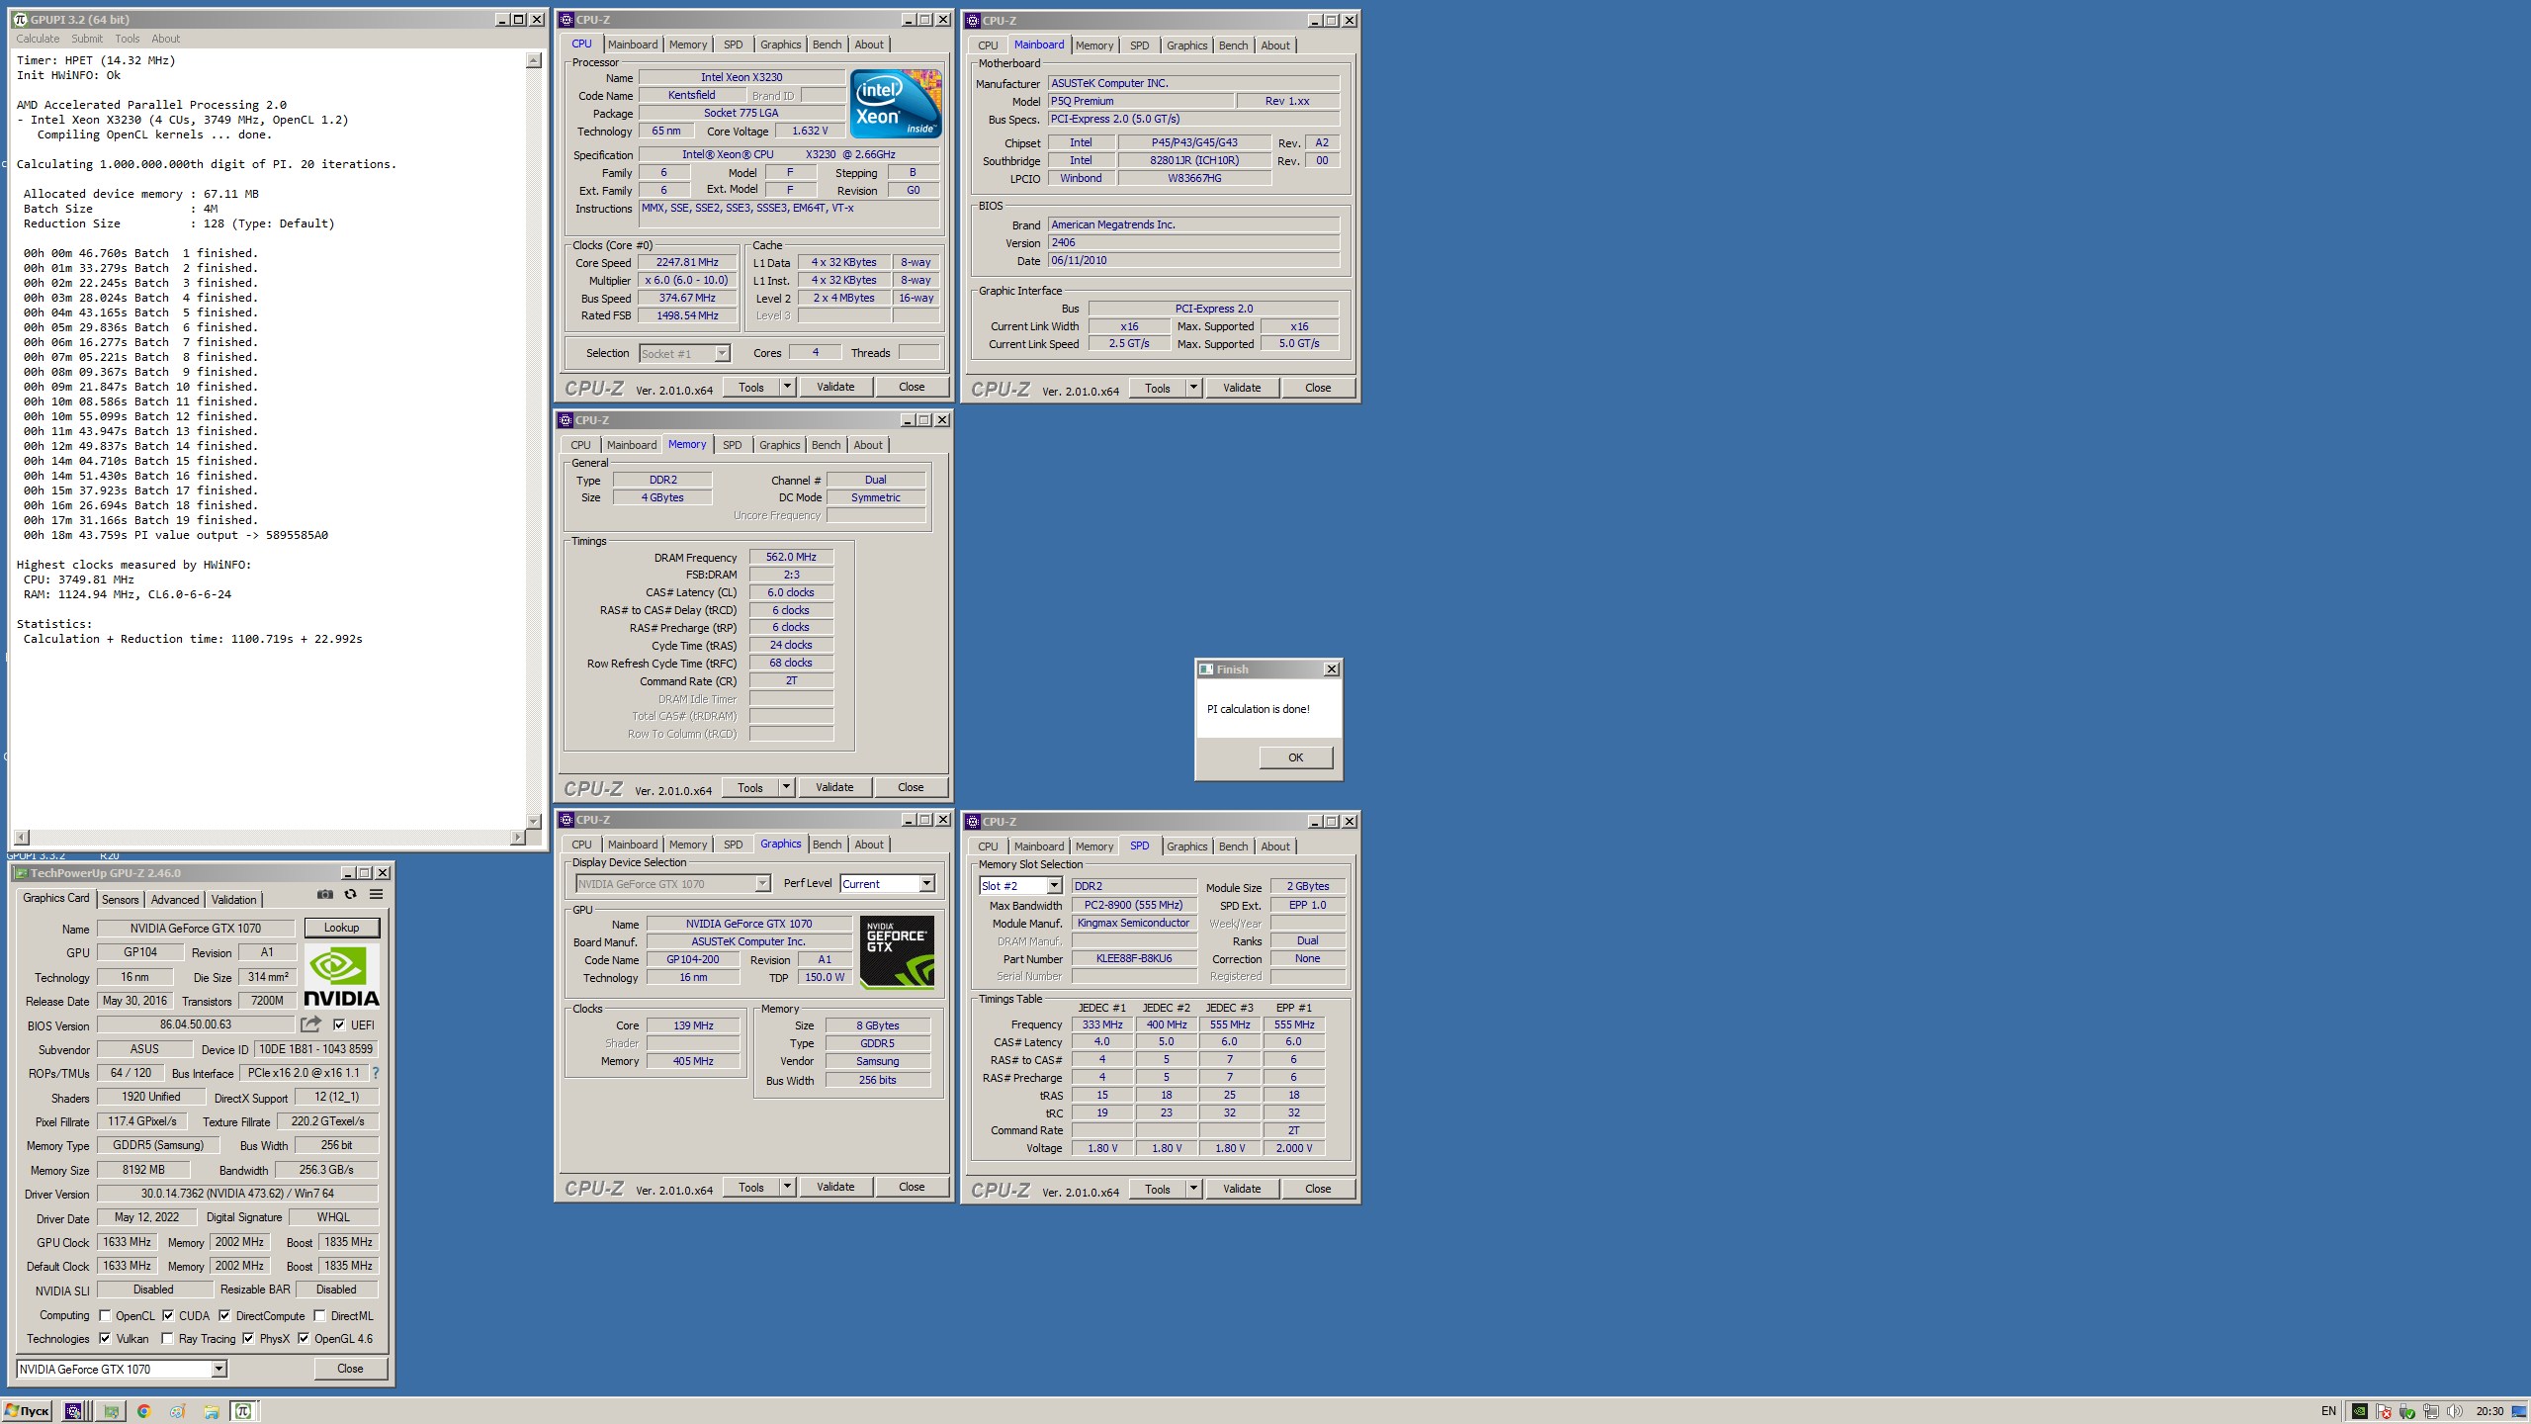Click the bus interface question mark icon

pos(375,1073)
